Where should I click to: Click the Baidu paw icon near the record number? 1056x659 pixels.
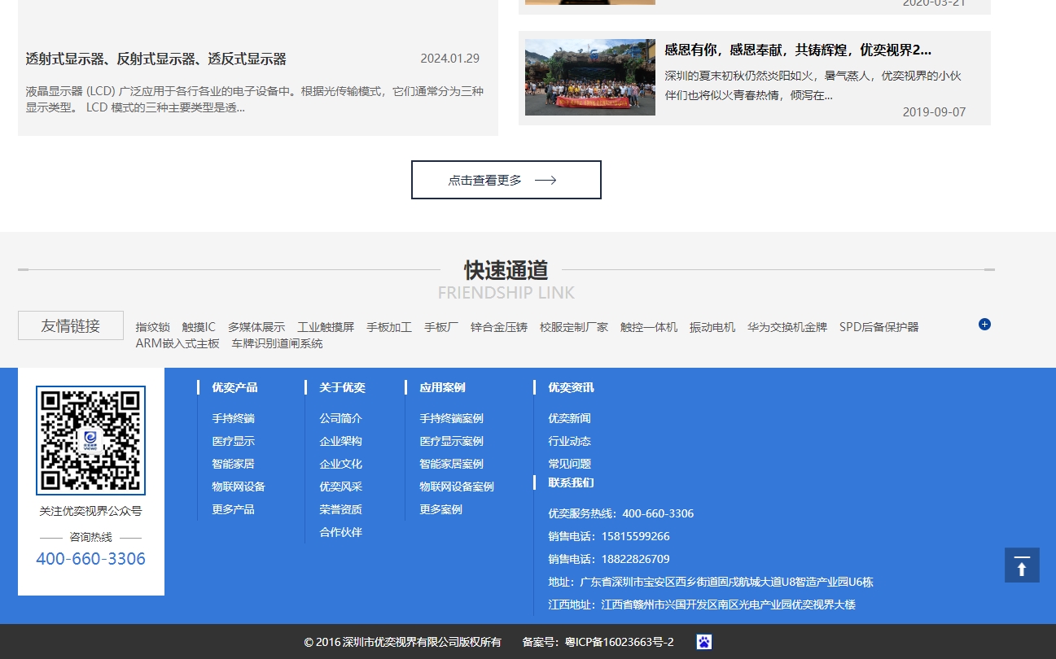click(703, 641)
